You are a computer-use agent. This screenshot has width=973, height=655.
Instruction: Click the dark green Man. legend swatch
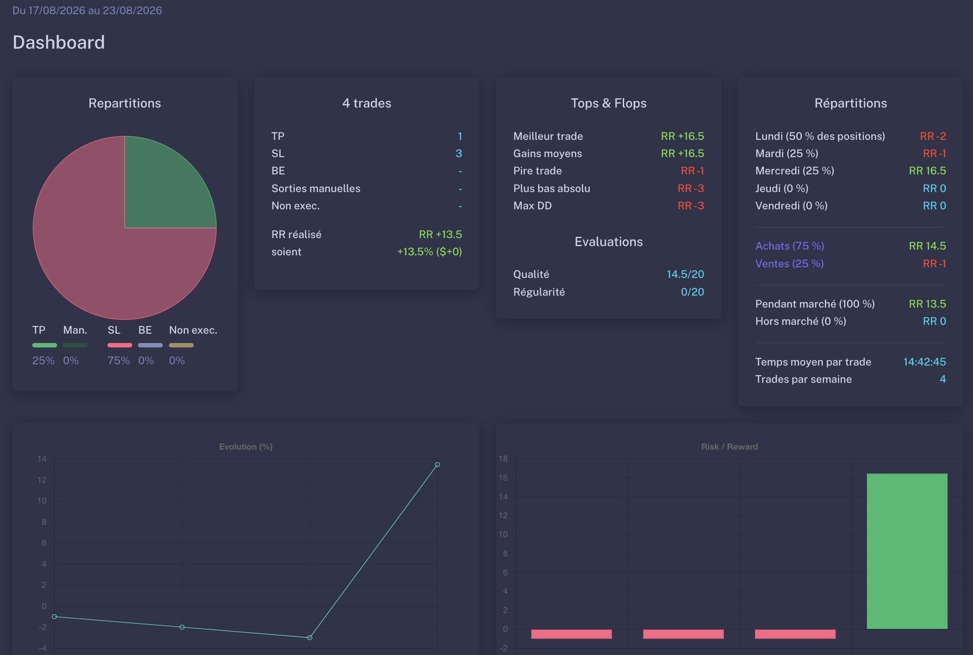[x=75, y=345]
